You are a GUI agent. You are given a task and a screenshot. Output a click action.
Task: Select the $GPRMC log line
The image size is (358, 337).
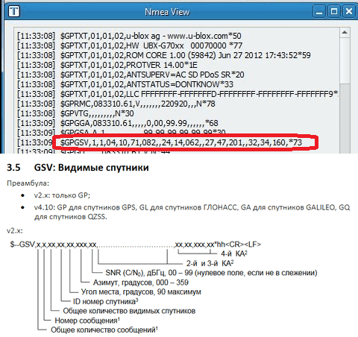click(116, 104)
